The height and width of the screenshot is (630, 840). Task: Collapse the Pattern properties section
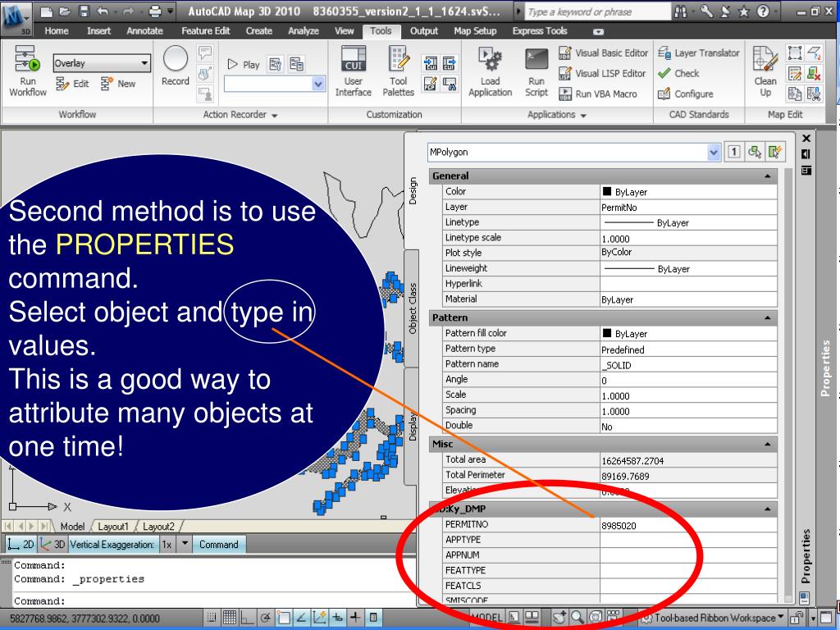[x=767, y=318]
